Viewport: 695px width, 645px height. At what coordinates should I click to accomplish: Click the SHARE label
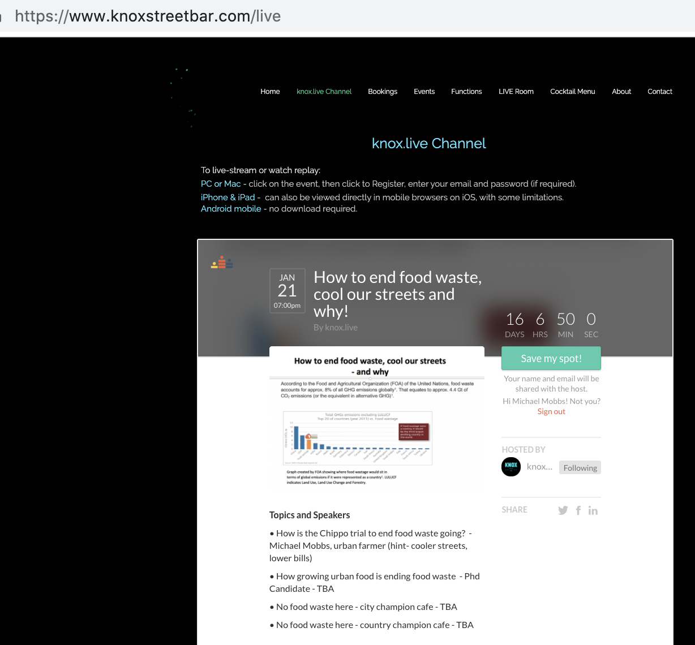click(514, 510)
